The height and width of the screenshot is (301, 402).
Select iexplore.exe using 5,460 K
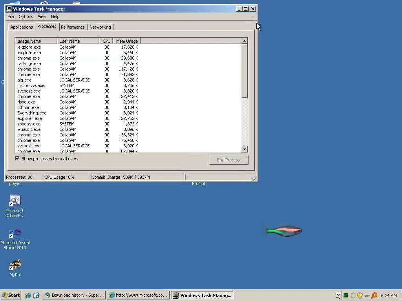click(77, 53)
